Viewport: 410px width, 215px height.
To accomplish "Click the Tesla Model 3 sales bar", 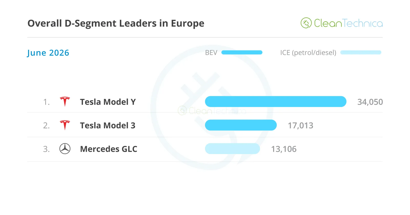I will [x=241, y=125].
